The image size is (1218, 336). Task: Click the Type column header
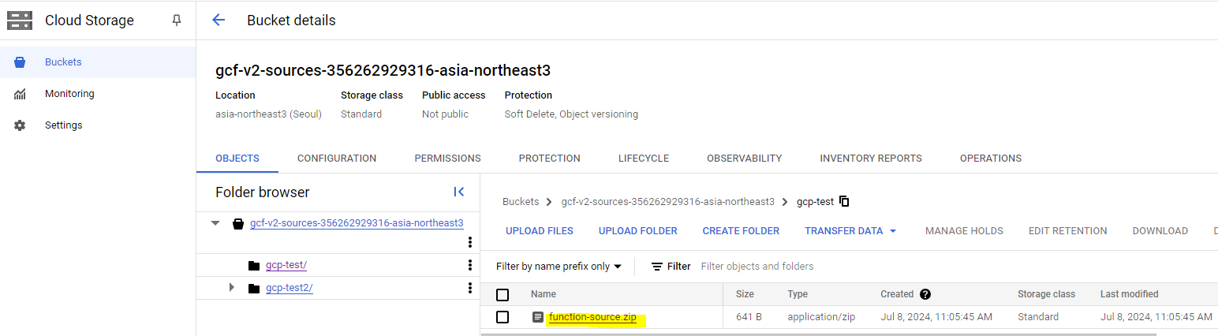point(798,294)
